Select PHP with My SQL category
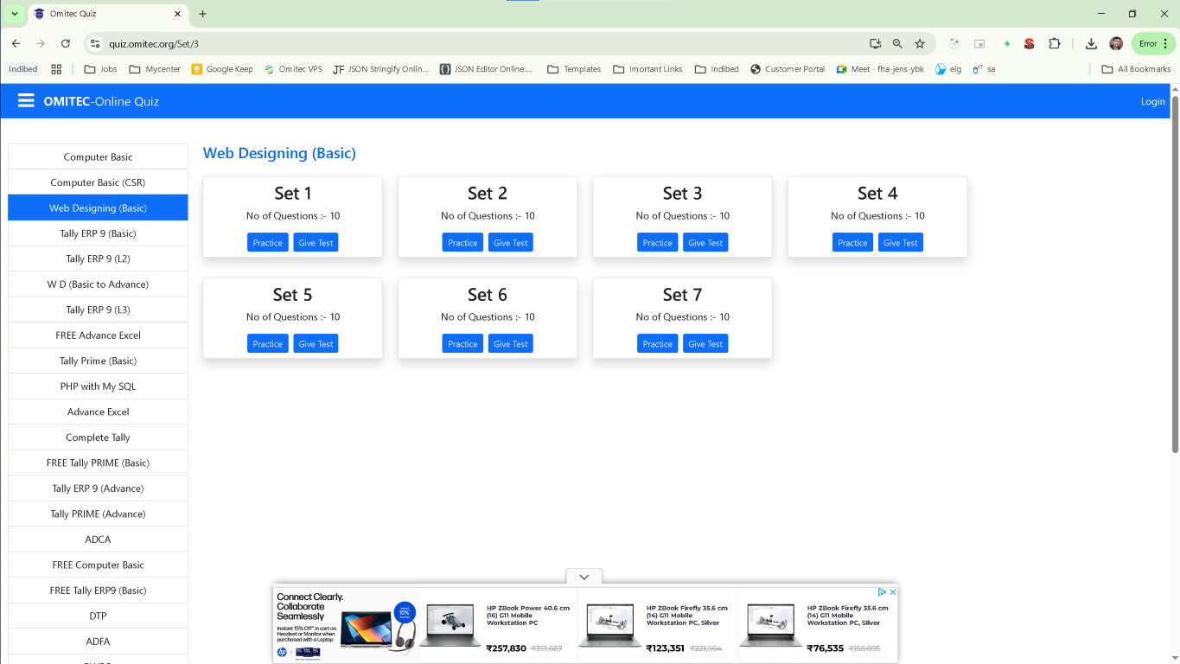The width and height of the screenshot is (1180, 664). point(98,386)
